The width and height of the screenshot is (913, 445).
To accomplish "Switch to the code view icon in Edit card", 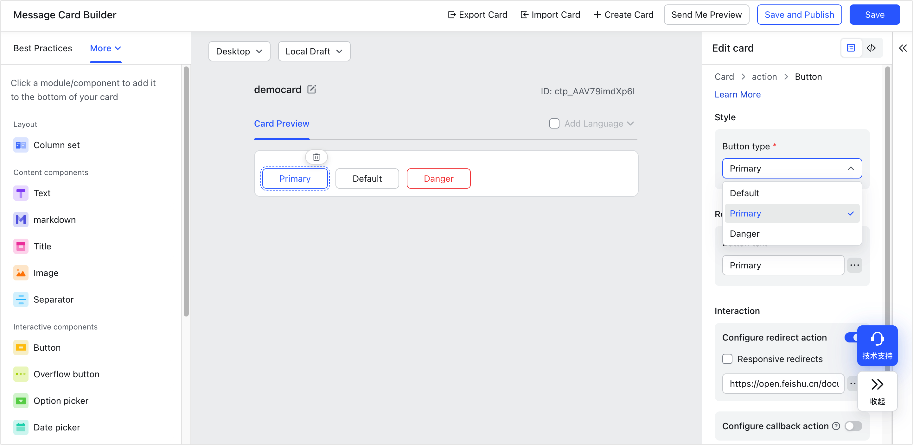I will [871, 48].
